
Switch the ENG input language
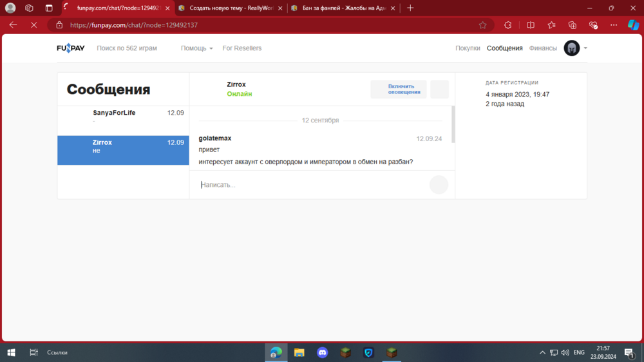(x=579, y=352)
